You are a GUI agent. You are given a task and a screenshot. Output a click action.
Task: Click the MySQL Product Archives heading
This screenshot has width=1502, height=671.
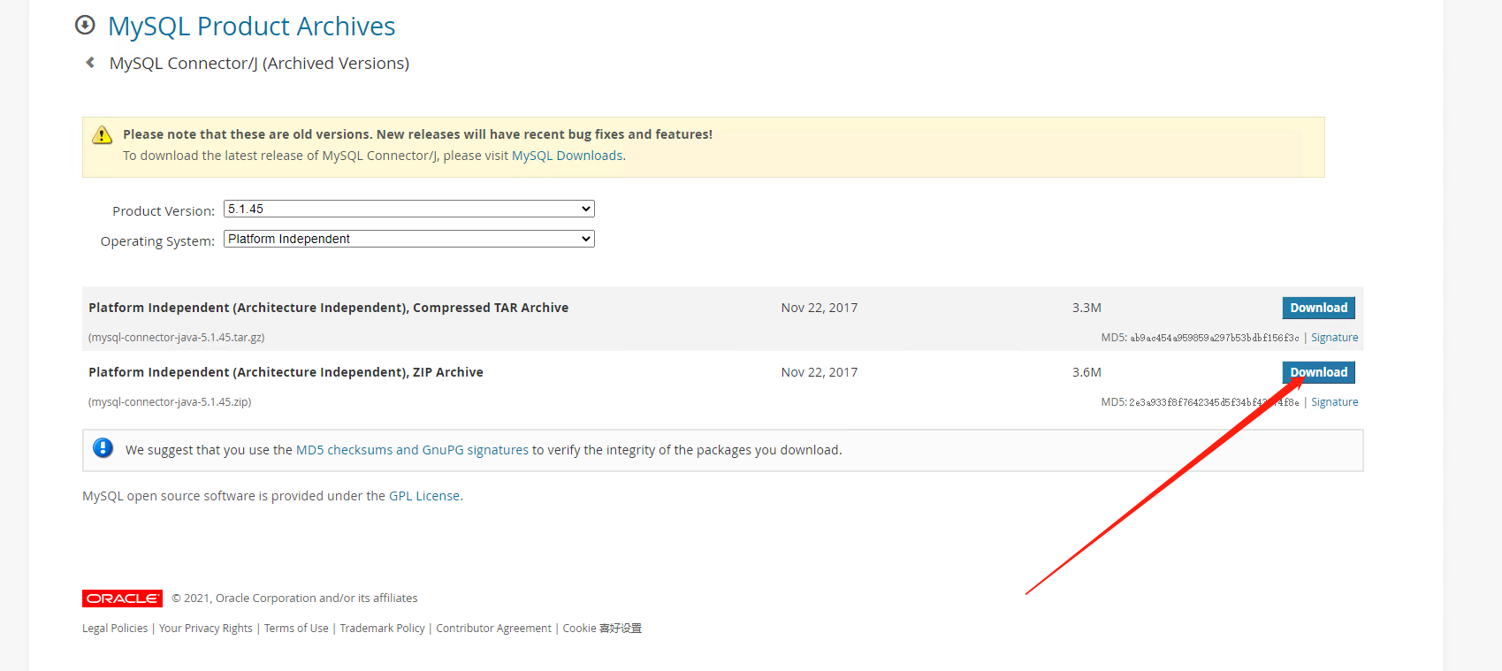(252, 27)
